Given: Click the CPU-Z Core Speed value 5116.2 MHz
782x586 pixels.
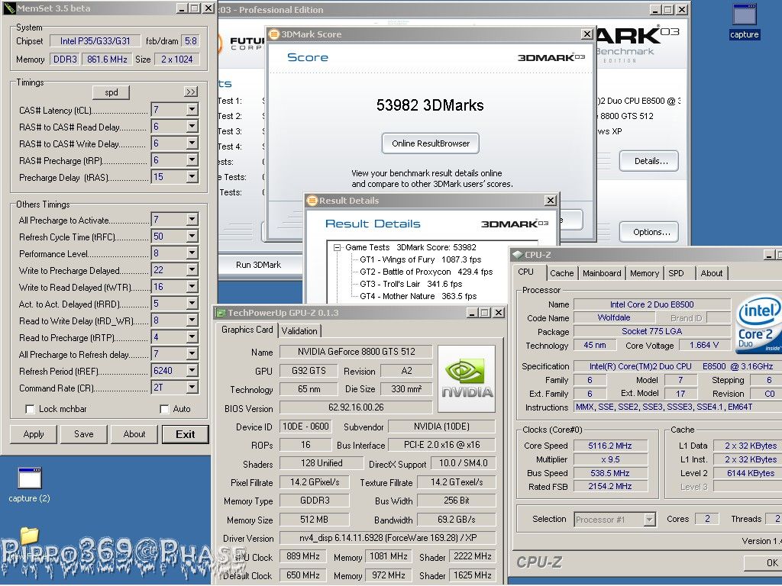Looking at the screenshot, I should [610, 446].
